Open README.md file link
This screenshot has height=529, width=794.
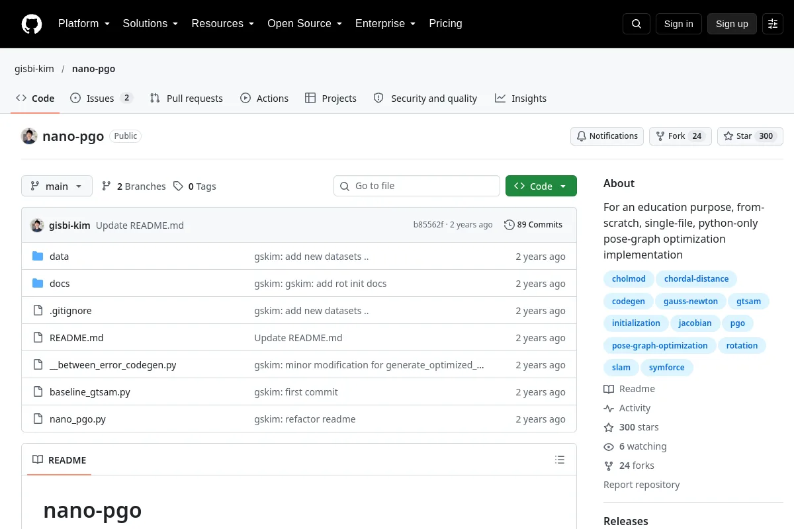tap(77, 338)
